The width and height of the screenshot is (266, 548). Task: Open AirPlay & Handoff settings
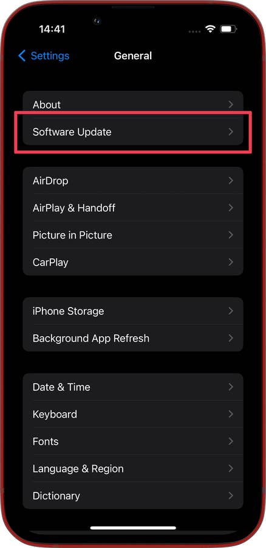coord(133,208)
